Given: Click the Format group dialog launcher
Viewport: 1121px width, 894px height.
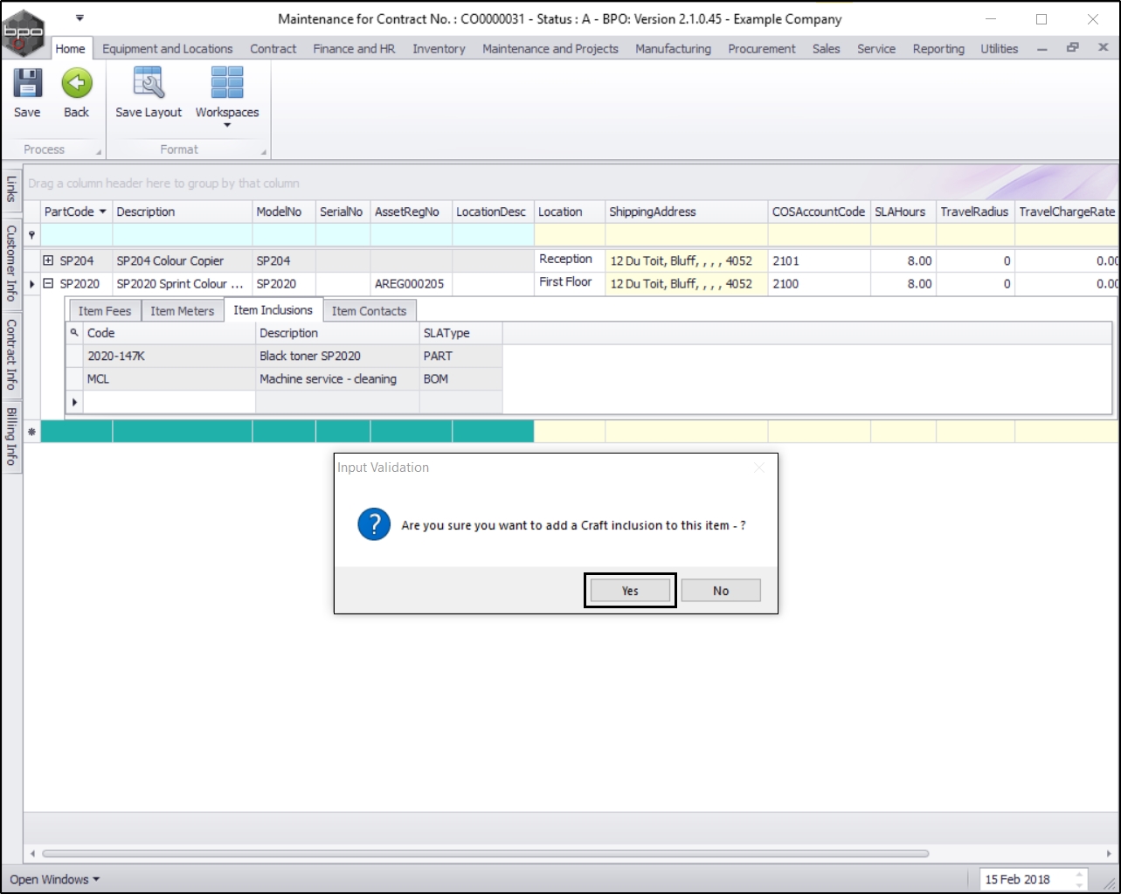Looking at the screenshot, I should click(264, 153).
